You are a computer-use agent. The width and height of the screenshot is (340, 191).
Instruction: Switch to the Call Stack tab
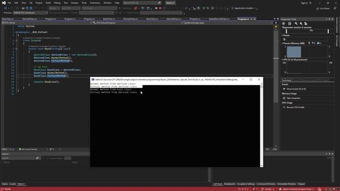(x=217, y=184)
